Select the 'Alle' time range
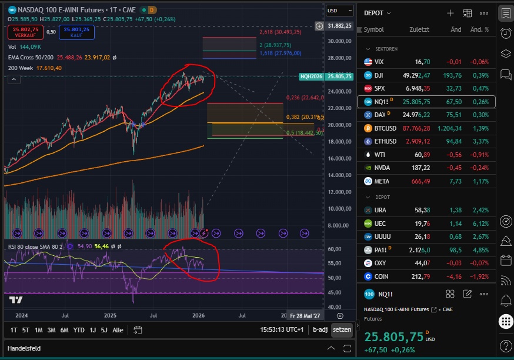 click(x=118, y=330)
